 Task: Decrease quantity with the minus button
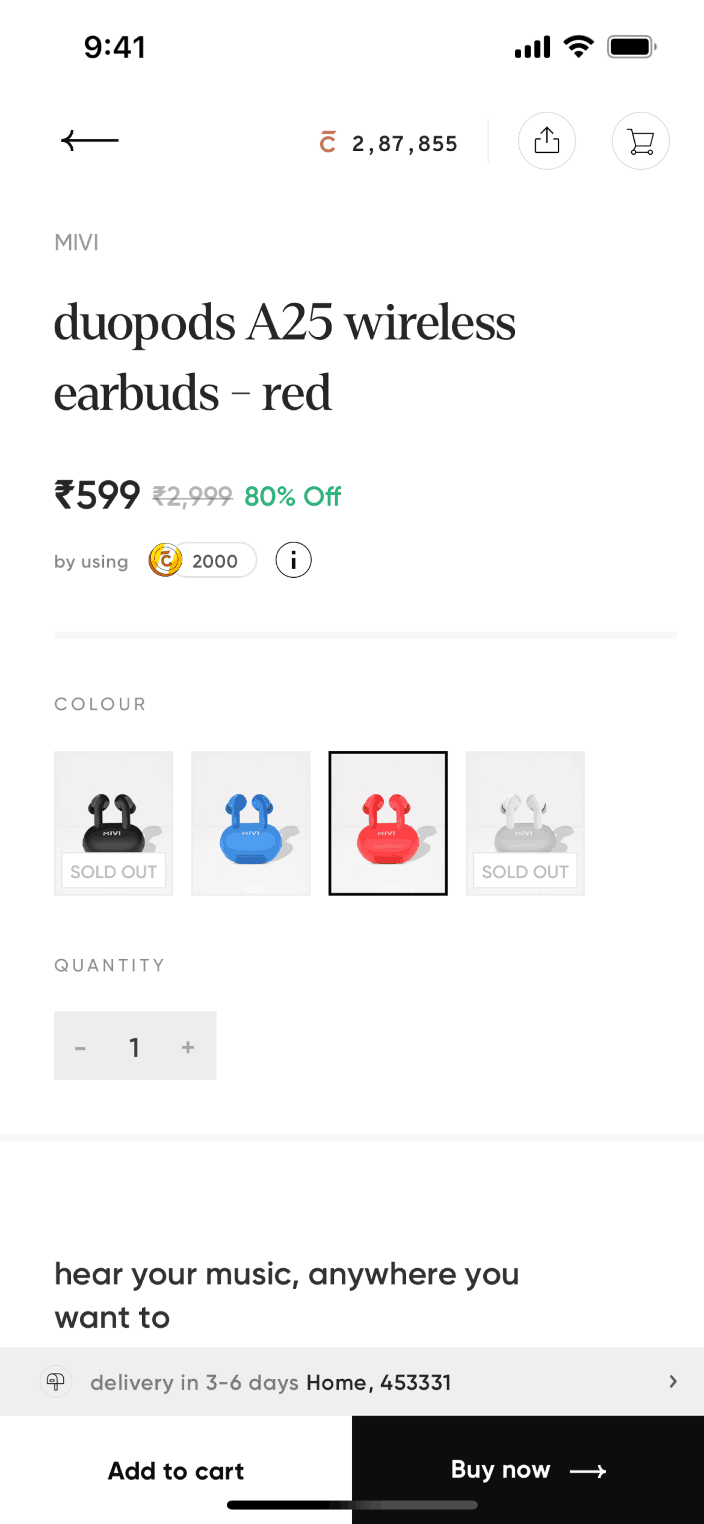coord(80,1047)
